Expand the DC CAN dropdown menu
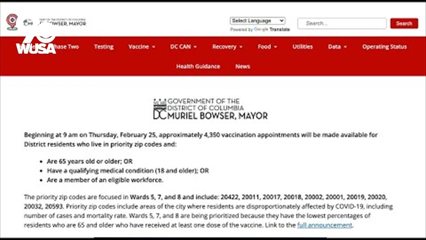 tap(183, 47)
